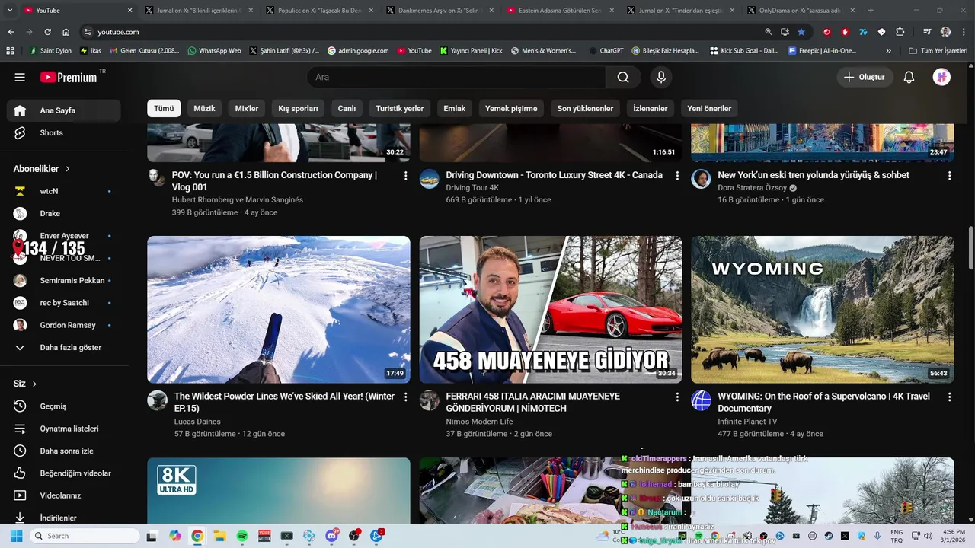Open the Chrome tab search dropdown

[x=10, y=11]
